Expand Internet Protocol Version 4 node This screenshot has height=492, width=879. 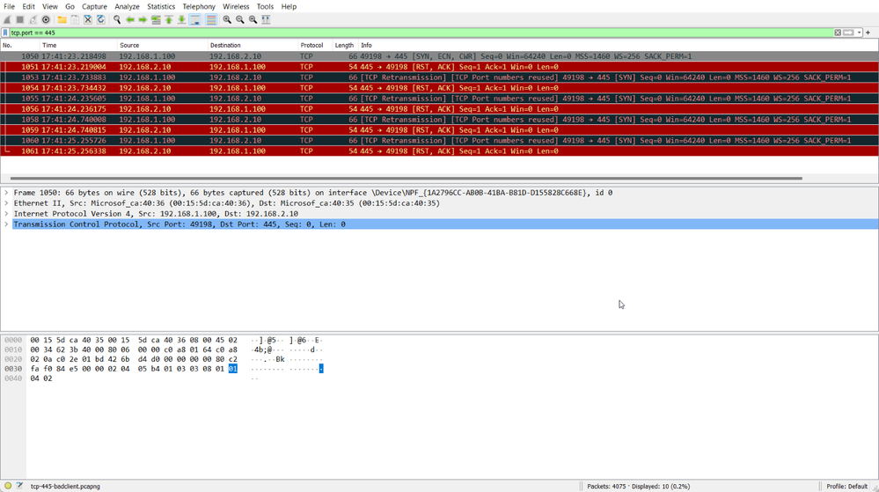point(7,214)
